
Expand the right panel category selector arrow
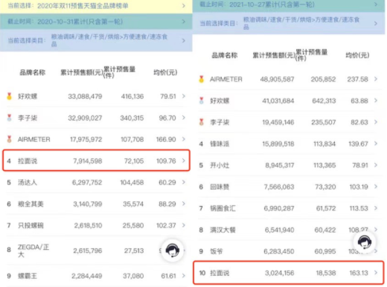(376, 23)
